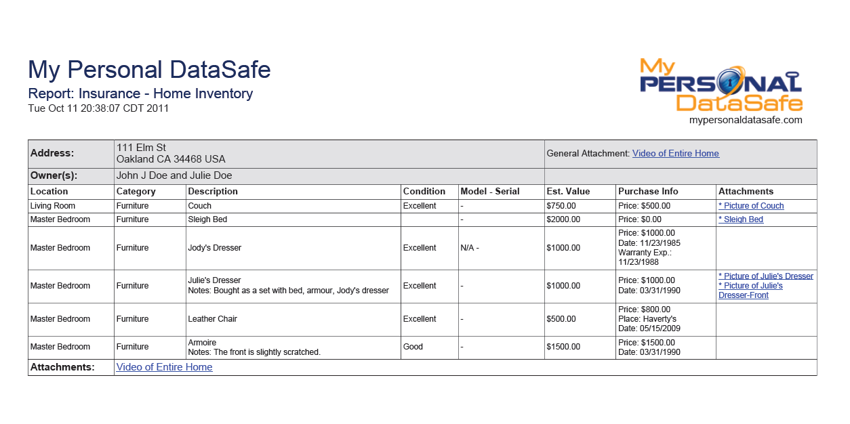This screenshot has height=424, width=850.
Task: Click the $2000.00 estimated value cell
Action: [563, 219]
